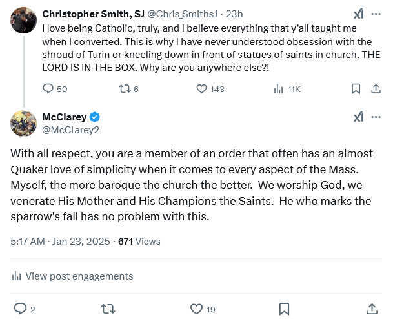Image resolution: width=393 pixels, height=324 pixels.
Task: Like Christopher Smith's post
Action: (x=201, y=89)
